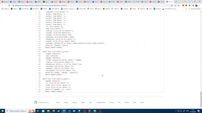Screen dimensions: 202x113
Task: Click the About footer link
Action: [142, 103]
